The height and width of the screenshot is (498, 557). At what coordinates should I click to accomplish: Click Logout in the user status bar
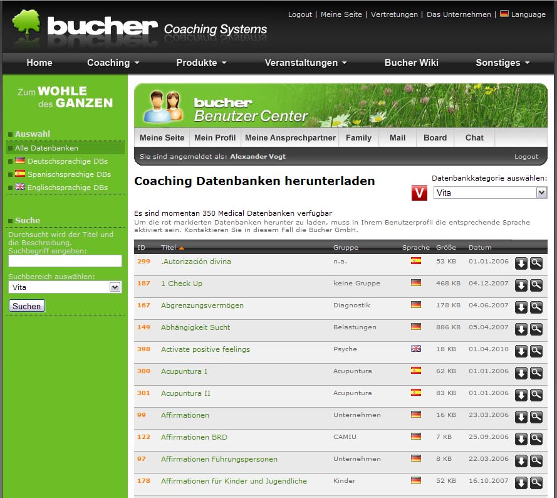coord(526,157)
